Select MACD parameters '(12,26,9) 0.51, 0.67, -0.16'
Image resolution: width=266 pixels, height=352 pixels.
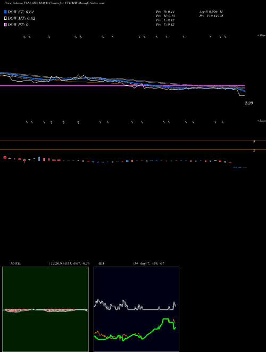coord(69,263)
